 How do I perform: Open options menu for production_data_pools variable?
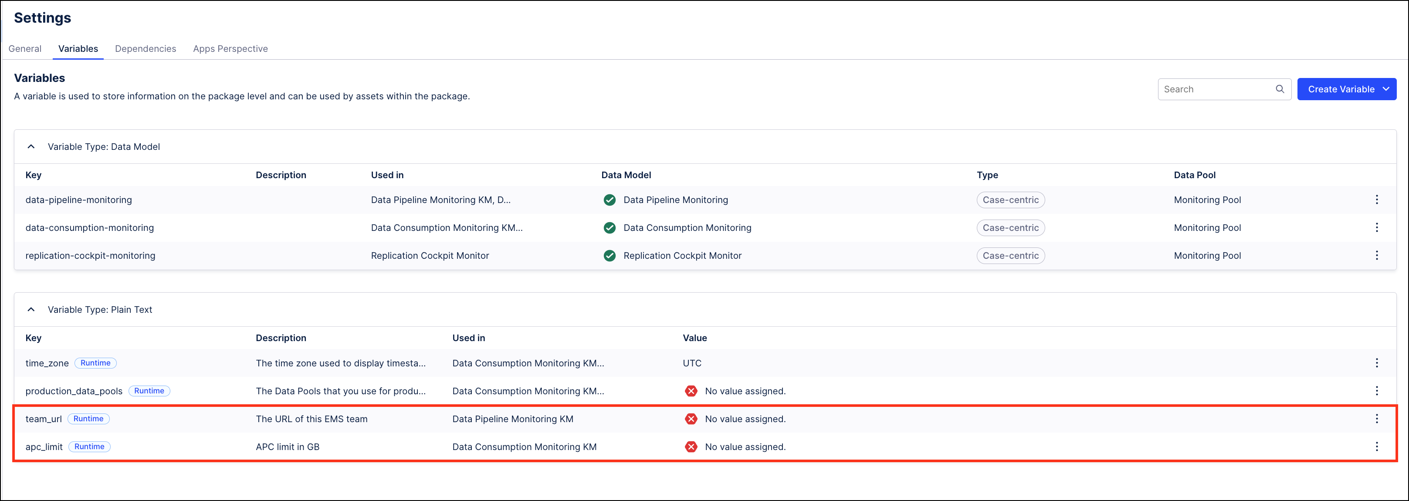click(1377, 391)
